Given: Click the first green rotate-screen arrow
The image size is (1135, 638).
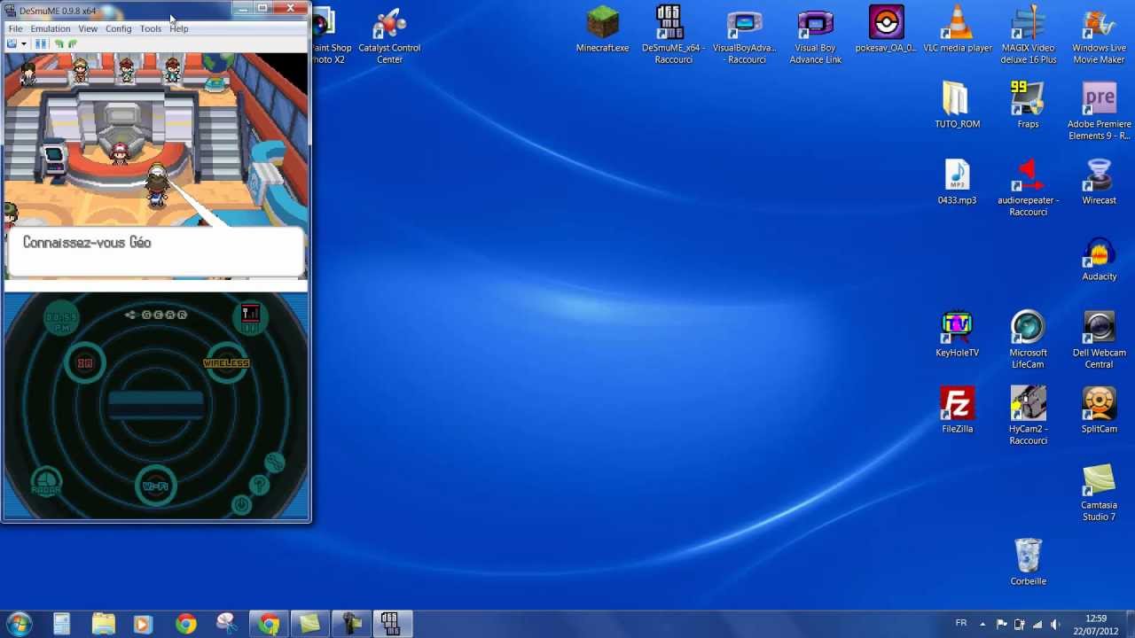Looking at the screenshot, I should coord(59,43).
